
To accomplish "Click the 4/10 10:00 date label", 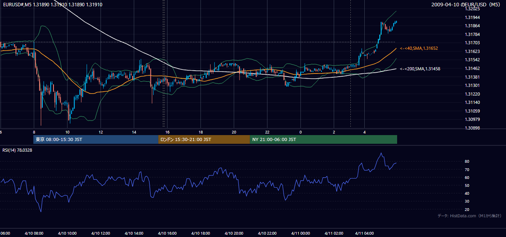I will [x=67, y=233].
